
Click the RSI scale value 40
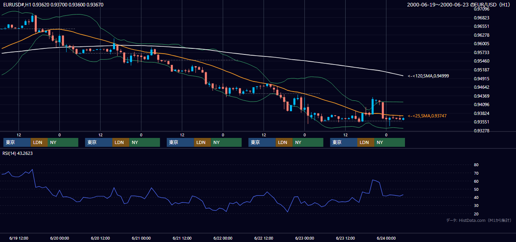pos(476,197)
